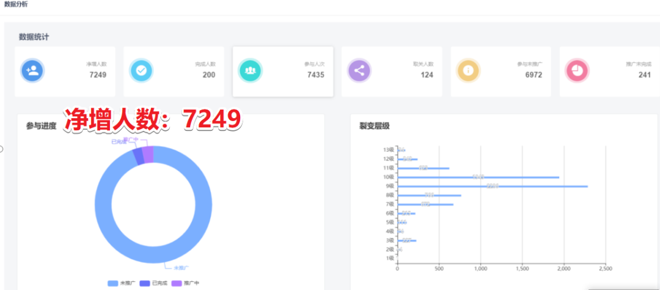Toggle the 未推广 legend item
This screenshot has width=660, height=290.
[x=120, y=283]
